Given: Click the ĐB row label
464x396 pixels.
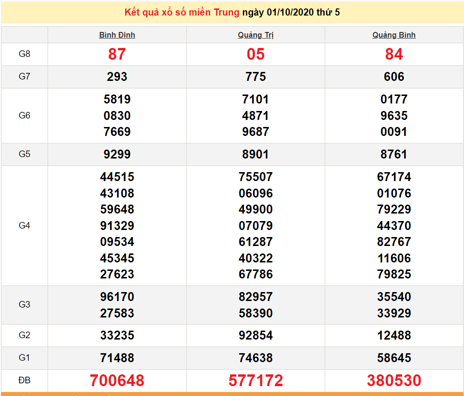Looking at the screenshot, I should click(24, 381).
